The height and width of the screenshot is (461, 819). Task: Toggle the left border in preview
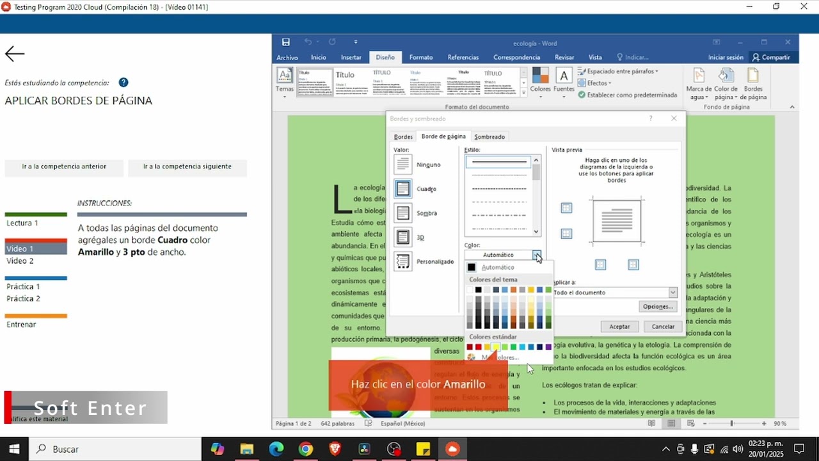(x=600, y=264)
